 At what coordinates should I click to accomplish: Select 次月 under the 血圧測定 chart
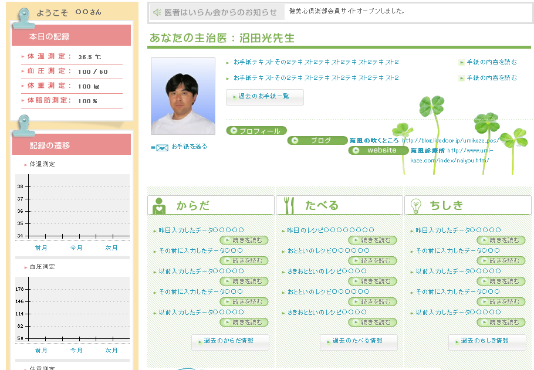click(x=111, y=351)
